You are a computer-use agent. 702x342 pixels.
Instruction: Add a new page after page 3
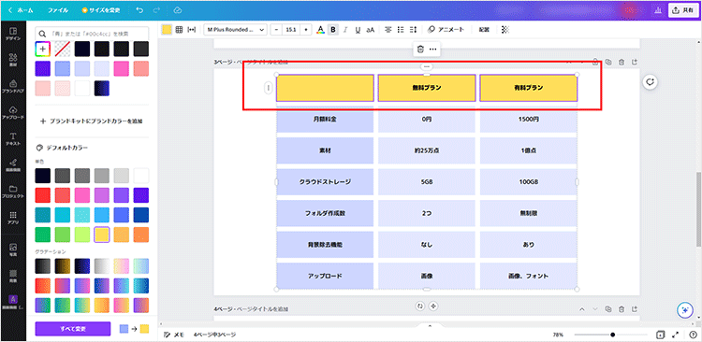[x=635, y=63]
